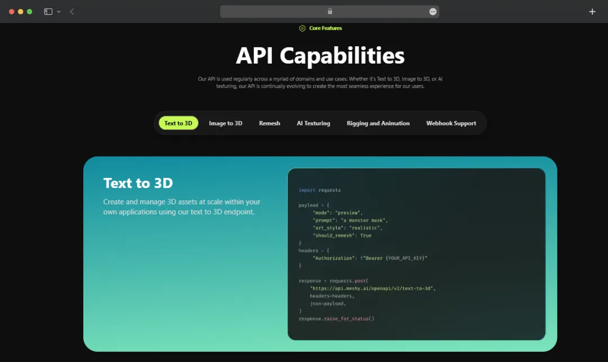Click the Core Features label

[325, 28]
